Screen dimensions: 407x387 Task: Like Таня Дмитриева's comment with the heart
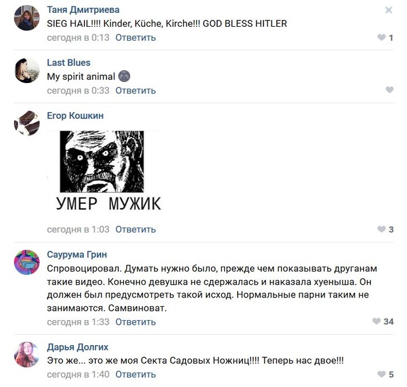click(x=381, y=37)
